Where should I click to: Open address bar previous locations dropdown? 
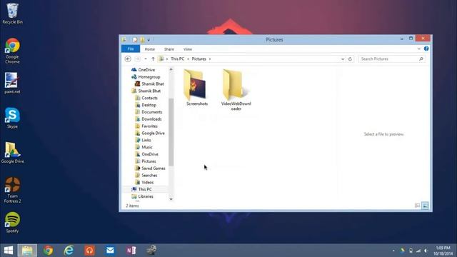(x=343, y=59)
